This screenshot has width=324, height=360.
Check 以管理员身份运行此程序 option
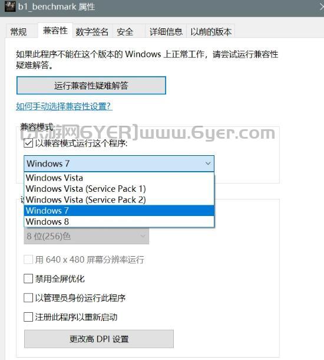click(x=28, y=298)
